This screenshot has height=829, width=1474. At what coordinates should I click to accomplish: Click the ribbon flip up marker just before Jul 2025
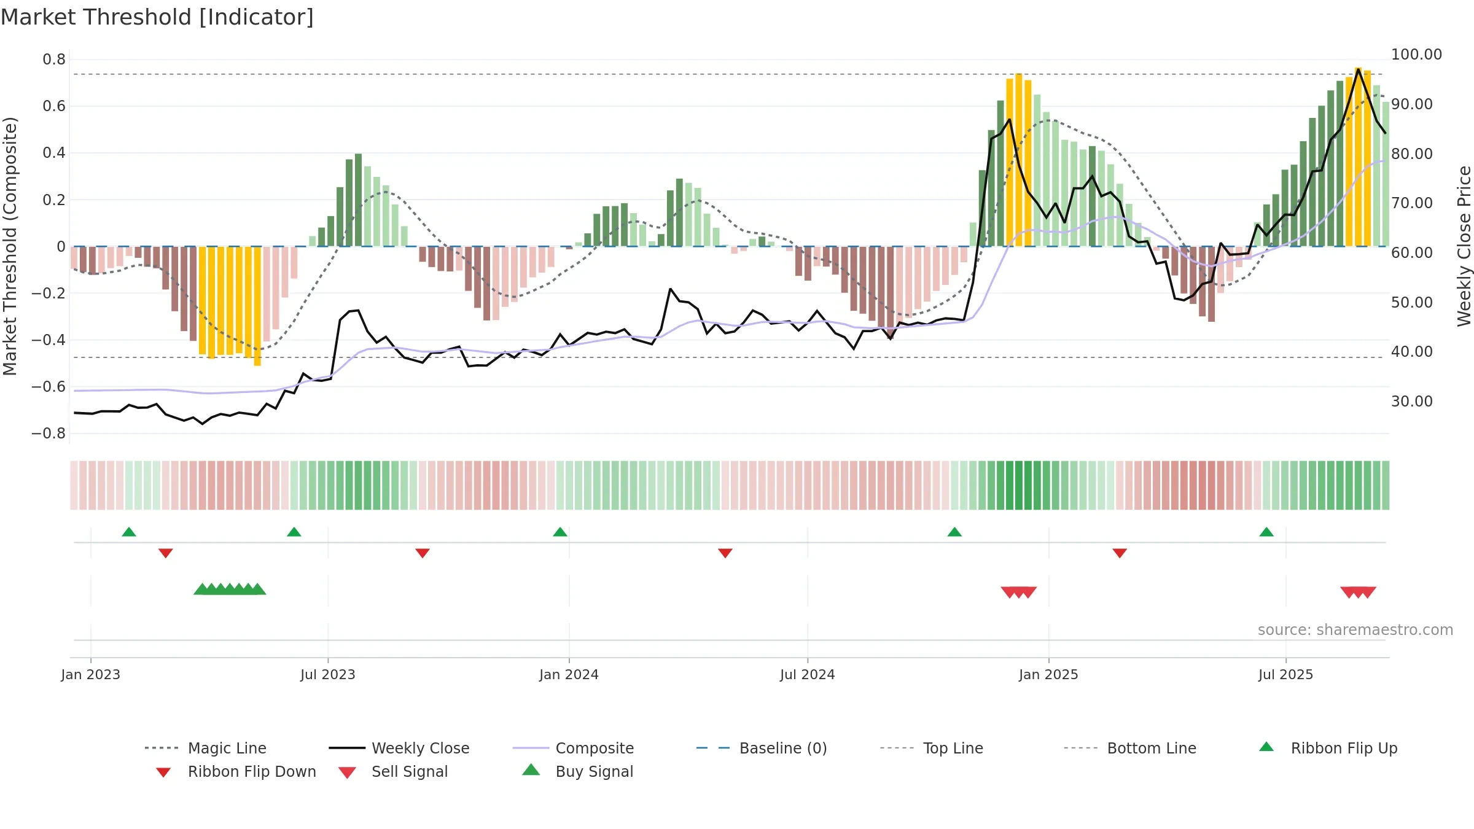[1266, 532]
